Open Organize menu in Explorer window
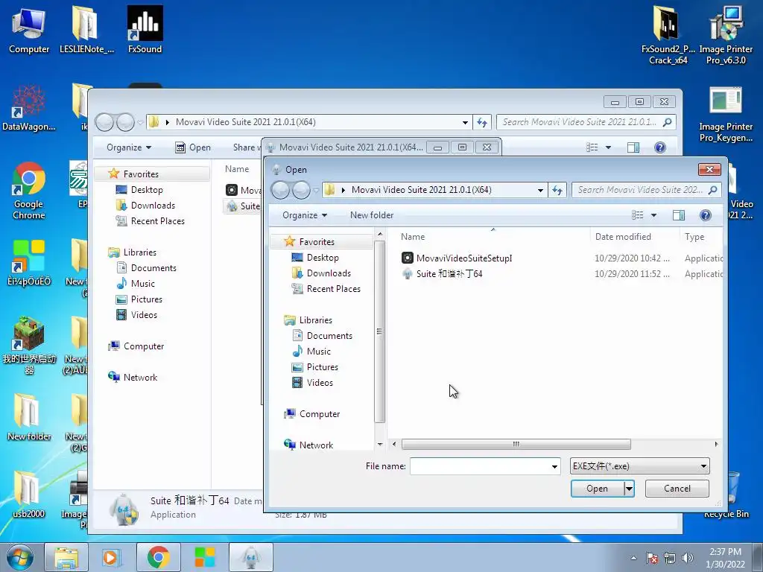The image size is (763, 572). coord(129,147)
